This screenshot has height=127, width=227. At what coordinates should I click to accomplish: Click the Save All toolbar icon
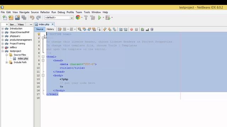[x=24, y=18]
